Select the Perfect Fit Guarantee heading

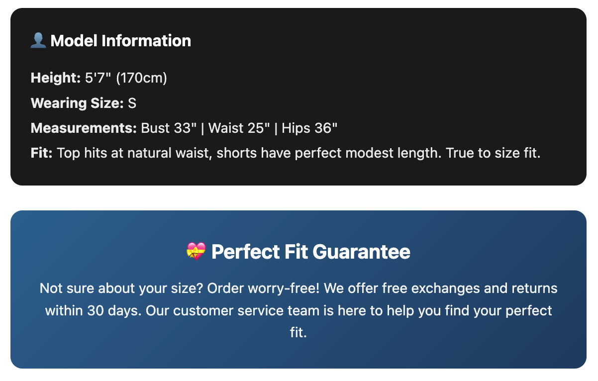pyautogui.click(x=310, y=252)
